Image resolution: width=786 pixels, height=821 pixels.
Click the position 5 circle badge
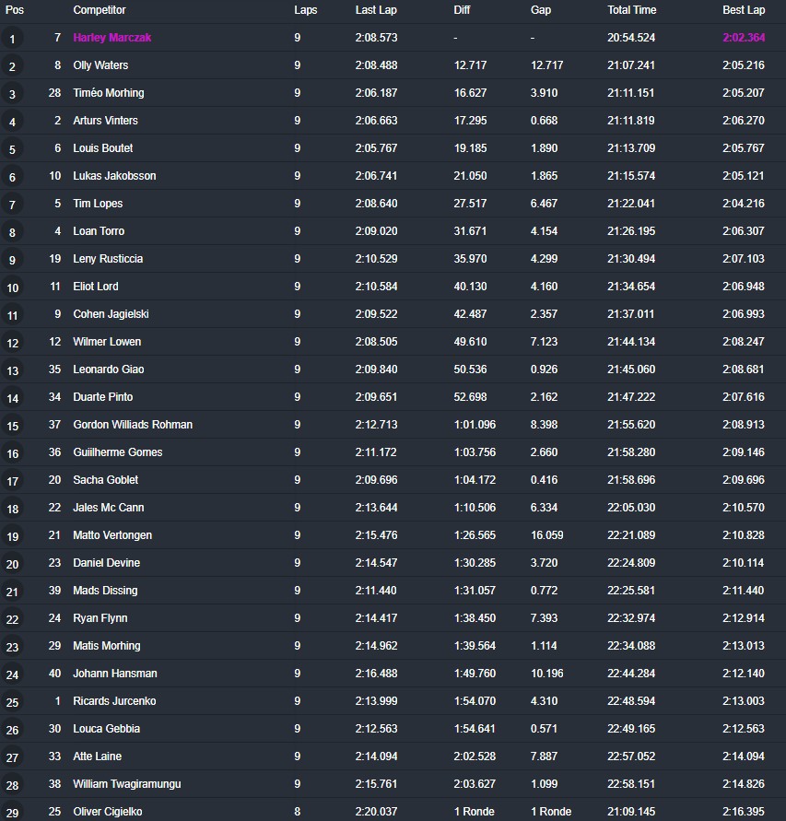pyautogui.click(x=12, y=149)
